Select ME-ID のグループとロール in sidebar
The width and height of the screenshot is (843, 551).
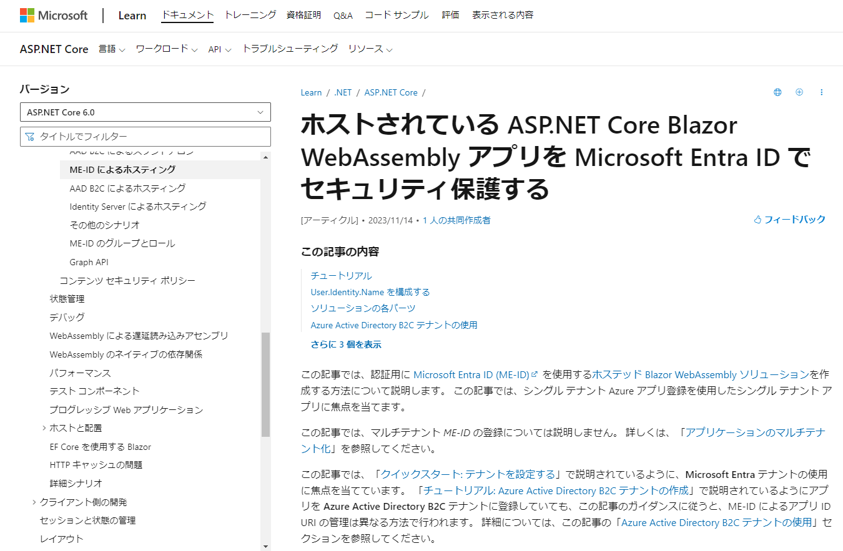(x=122, y=244)
